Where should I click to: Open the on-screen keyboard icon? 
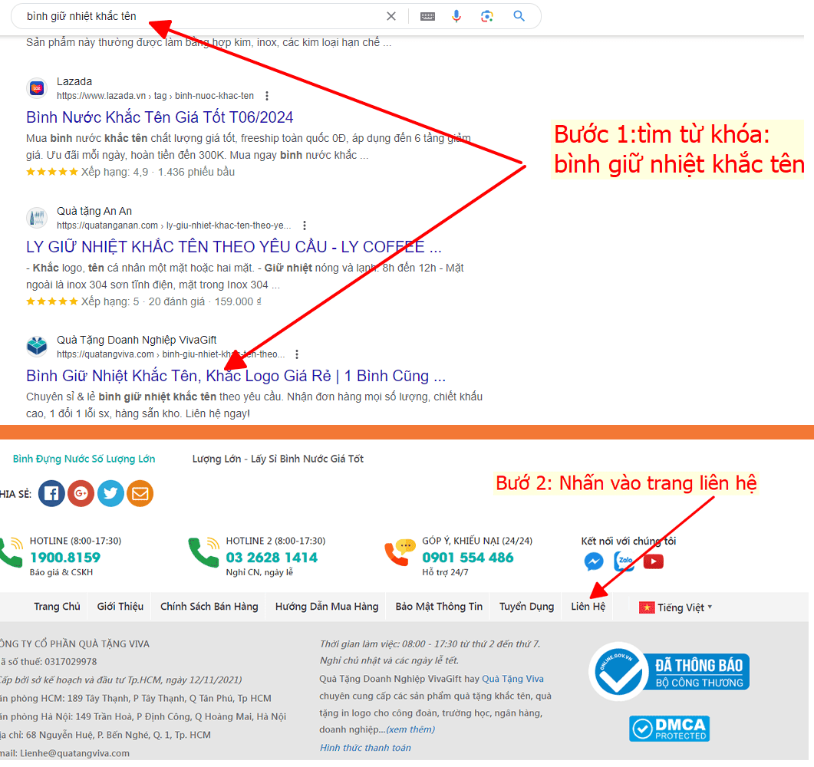427,16
